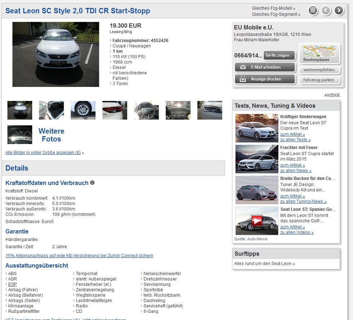Open zu allen Videos link
This screenshot has height=320, width=353.
[x=297, y=232]
